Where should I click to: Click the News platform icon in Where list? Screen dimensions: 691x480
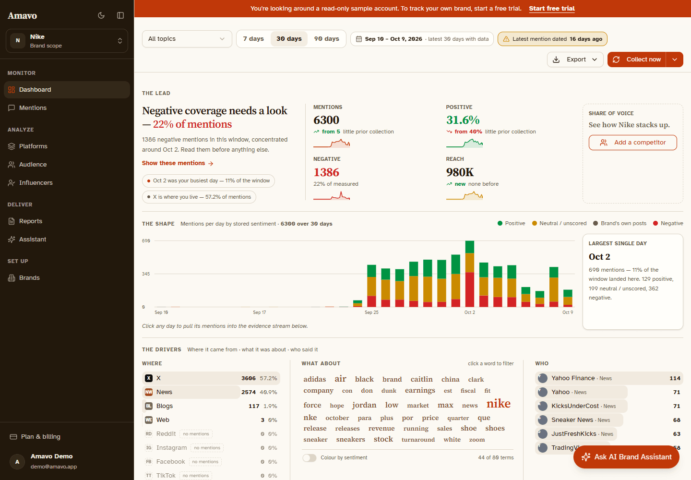[x=149, y=392]
